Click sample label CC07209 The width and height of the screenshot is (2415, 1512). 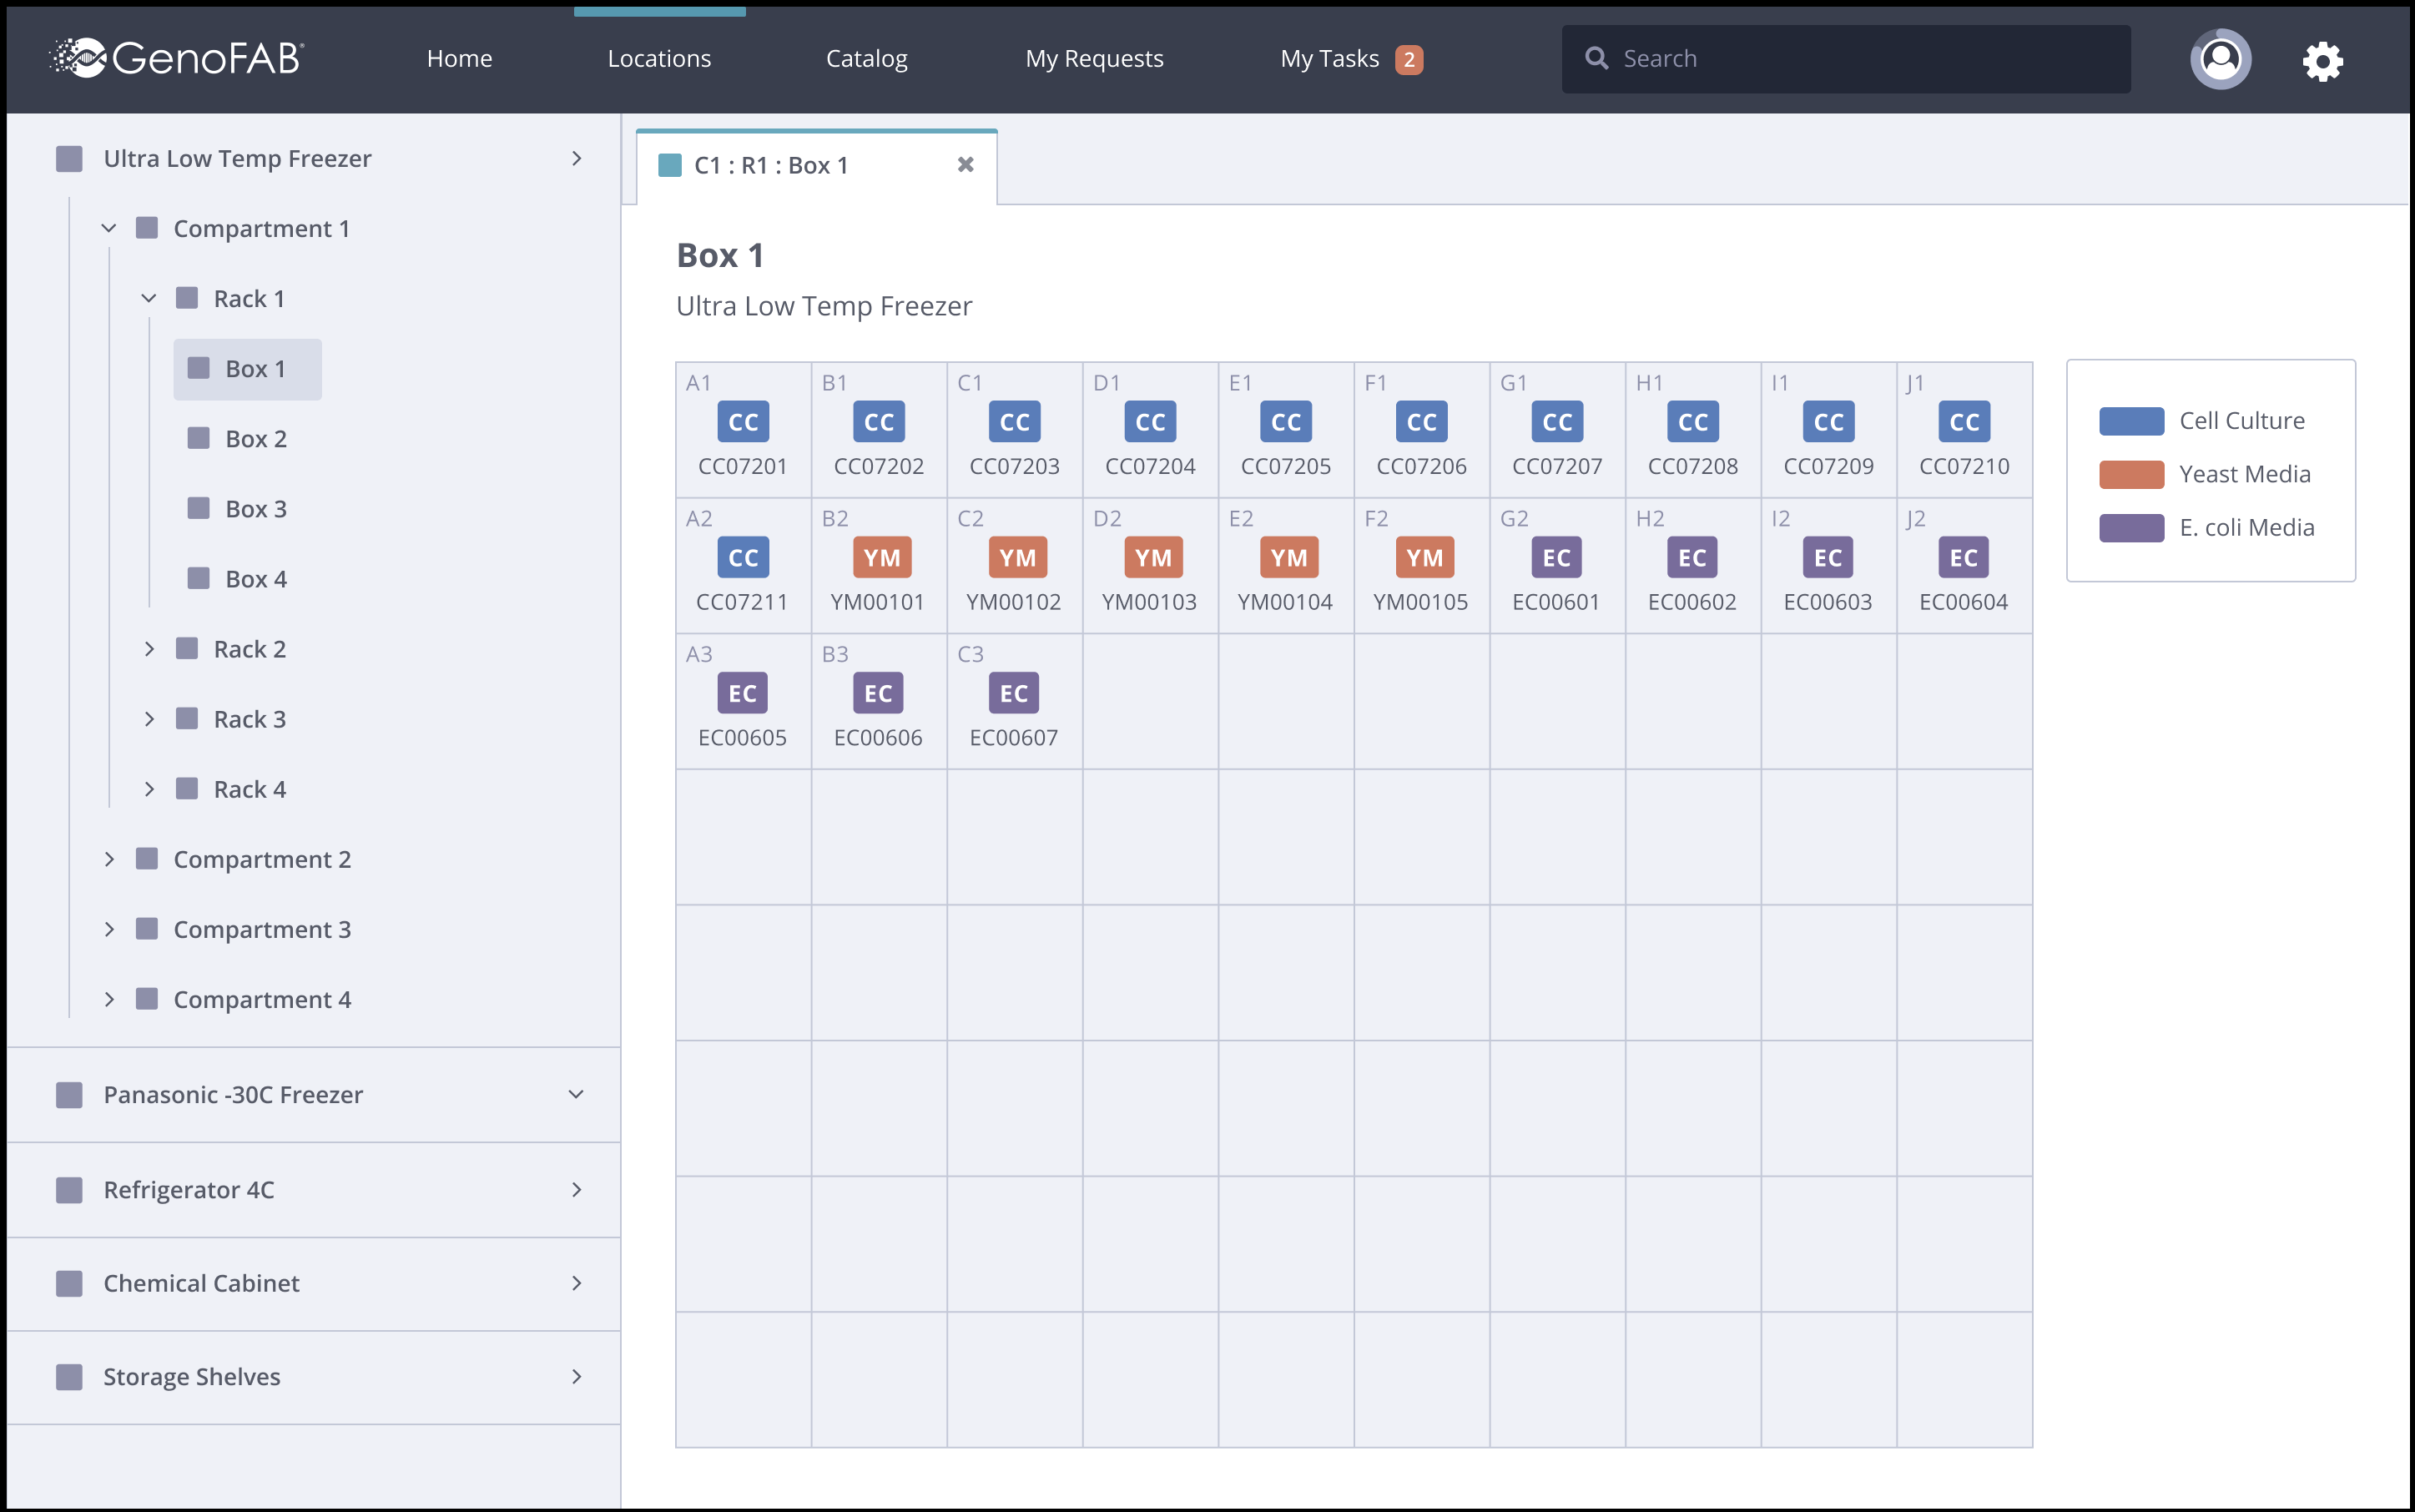click(x=1828, y=466)
